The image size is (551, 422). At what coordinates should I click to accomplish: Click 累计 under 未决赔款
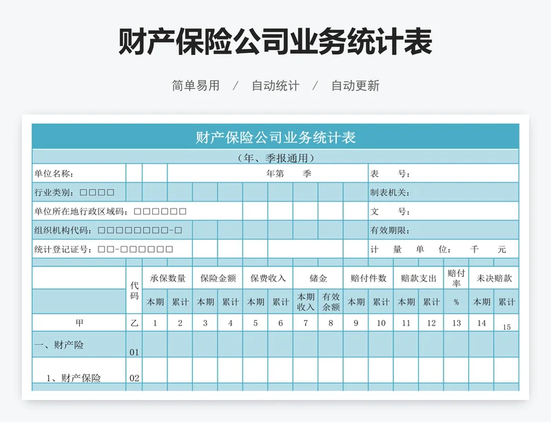506,302
